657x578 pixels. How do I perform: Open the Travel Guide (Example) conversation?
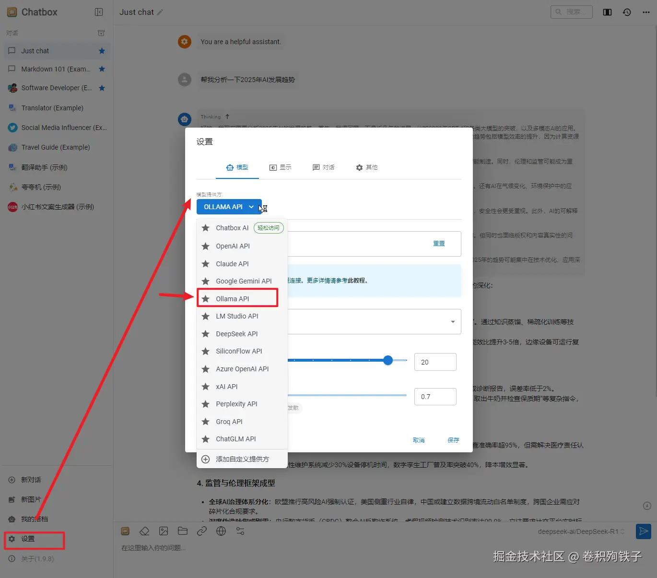[x=57, y=147]
